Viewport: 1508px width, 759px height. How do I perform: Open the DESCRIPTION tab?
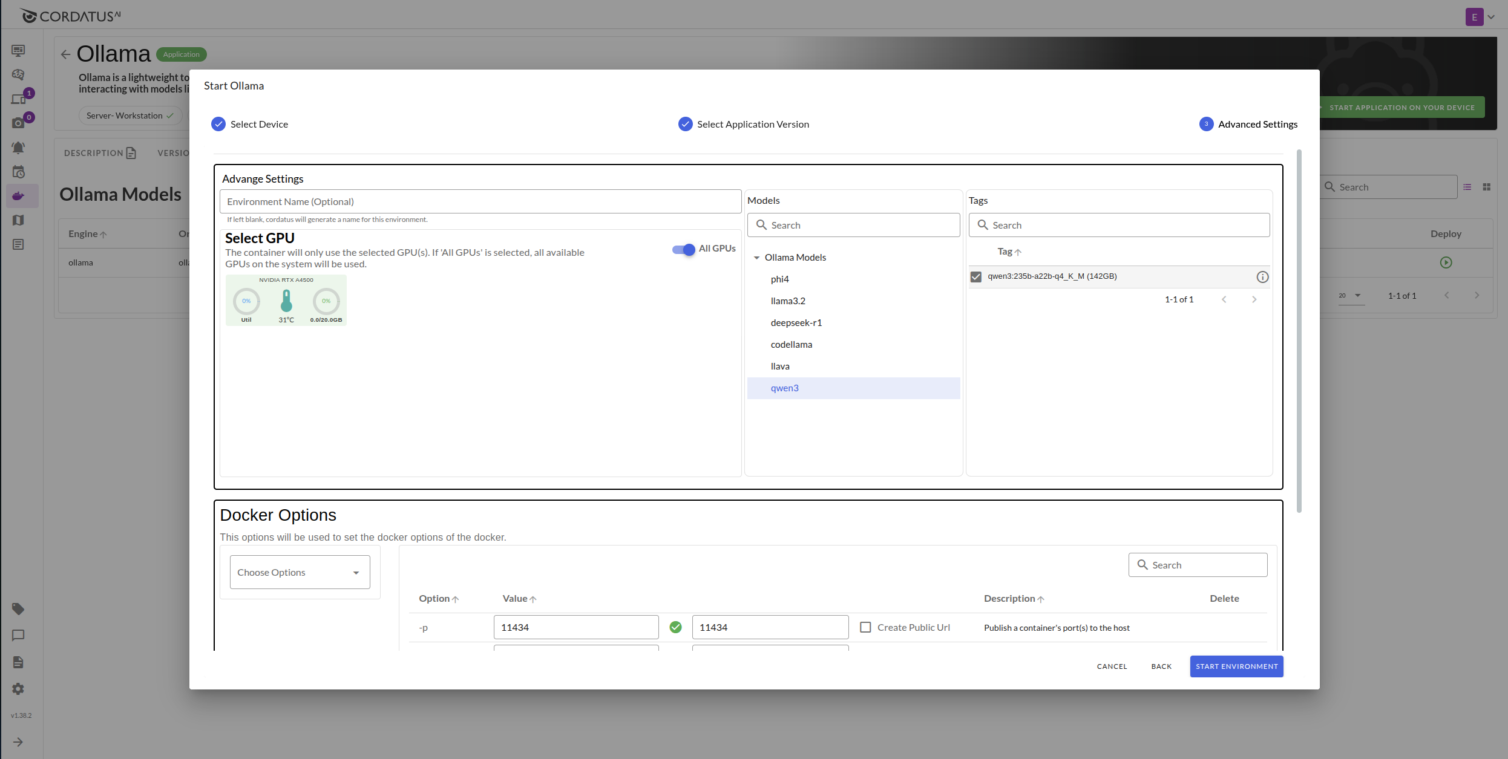[x=100, y=153]
